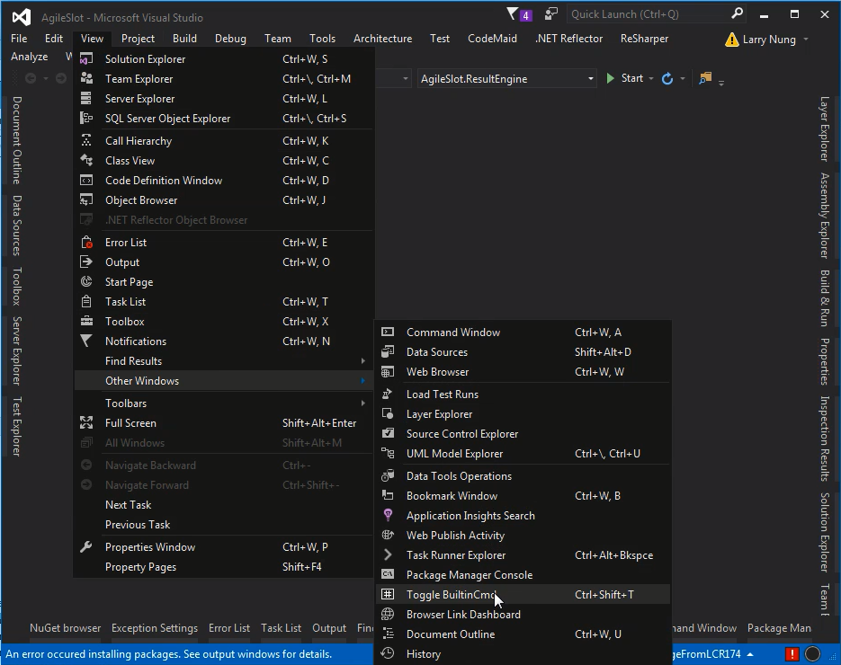Open the Larry Nung account dropdown
The width and height of the screenshot is (841, 665).
[x=806, y=40]
